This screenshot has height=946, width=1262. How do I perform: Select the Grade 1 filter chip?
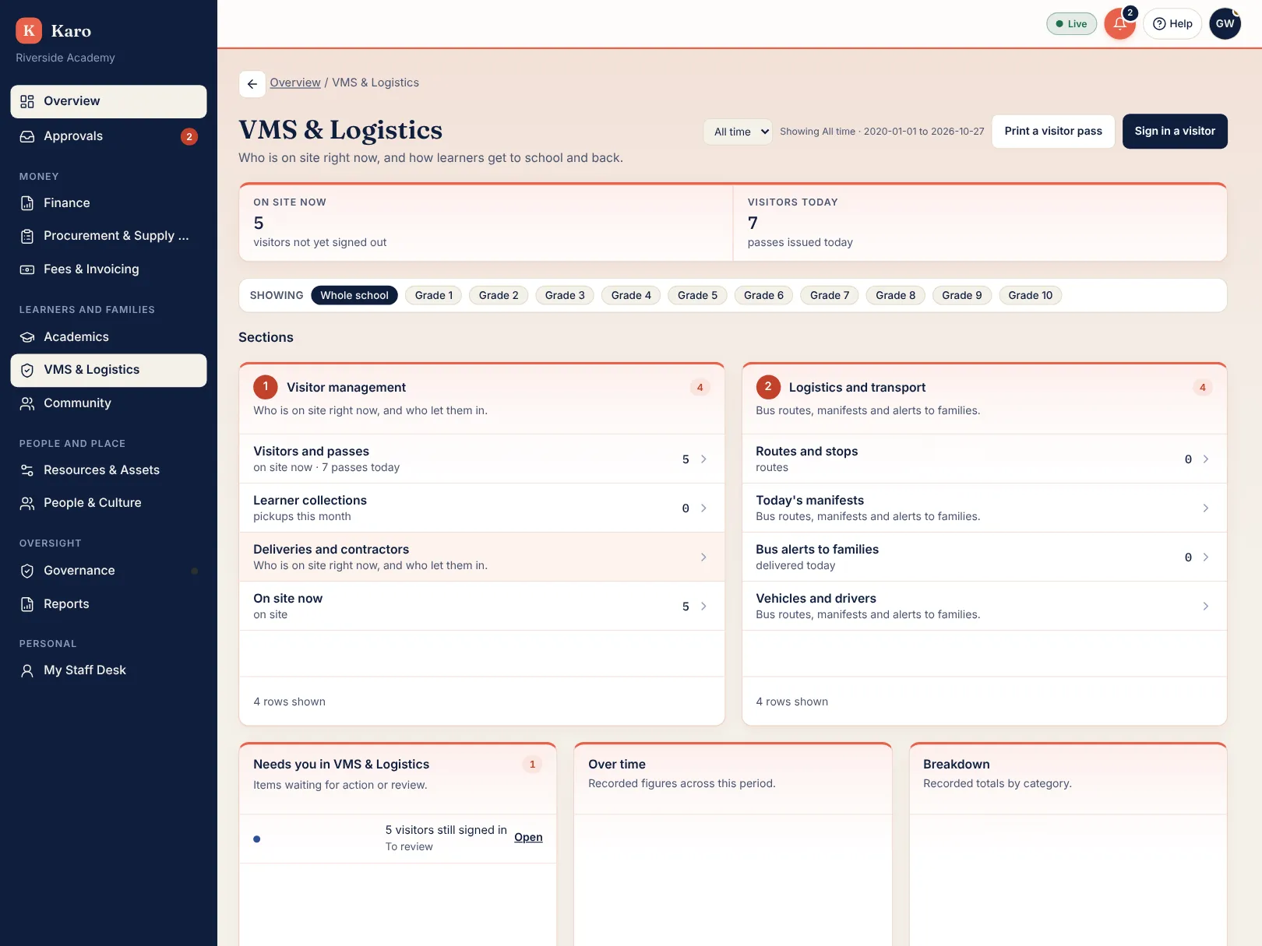[434, 295]
